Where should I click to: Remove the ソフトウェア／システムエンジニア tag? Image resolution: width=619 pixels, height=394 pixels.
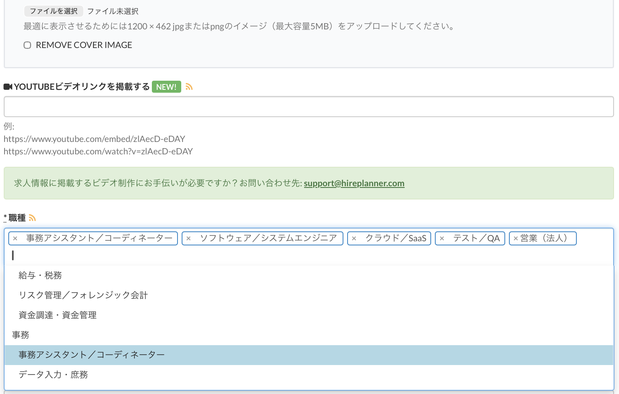tap(189, 238)
